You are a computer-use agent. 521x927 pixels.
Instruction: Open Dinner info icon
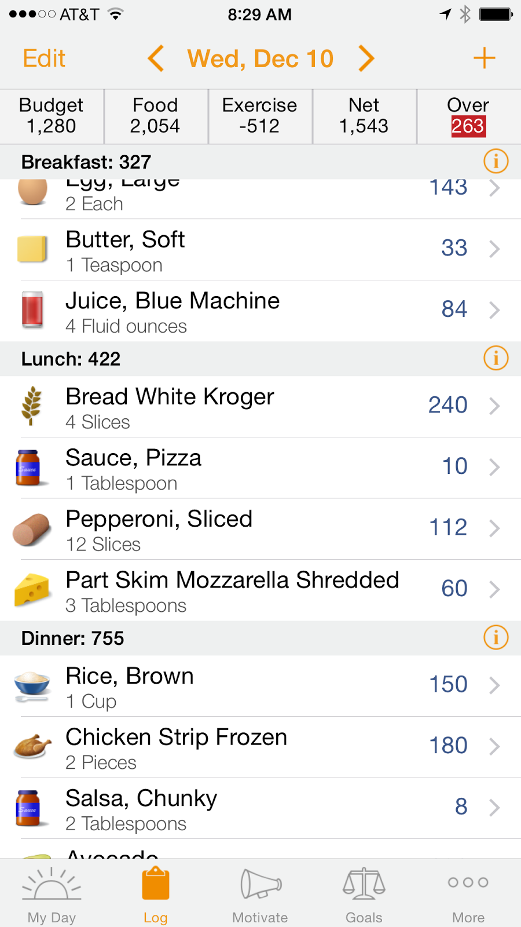(x=496, y=637)
